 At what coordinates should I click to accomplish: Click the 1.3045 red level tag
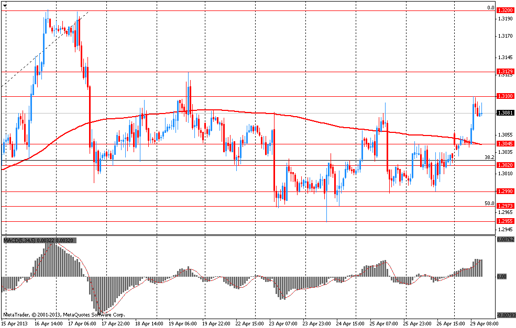click(505, 144)
